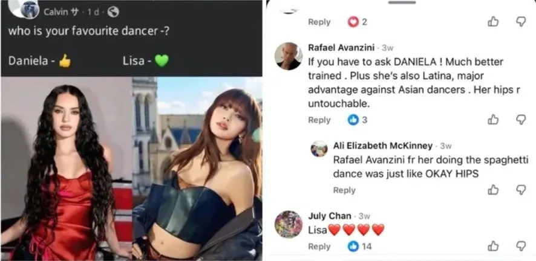This screenshot has height=261, width=536.
Task: View the 14 like reactions on July Chan's comment
Action: point(359,246)
